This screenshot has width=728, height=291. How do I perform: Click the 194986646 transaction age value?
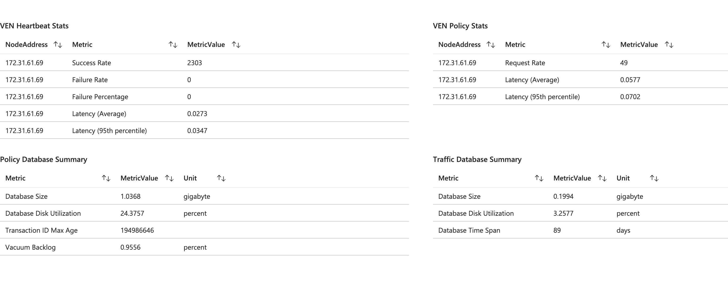click(137, 230)
